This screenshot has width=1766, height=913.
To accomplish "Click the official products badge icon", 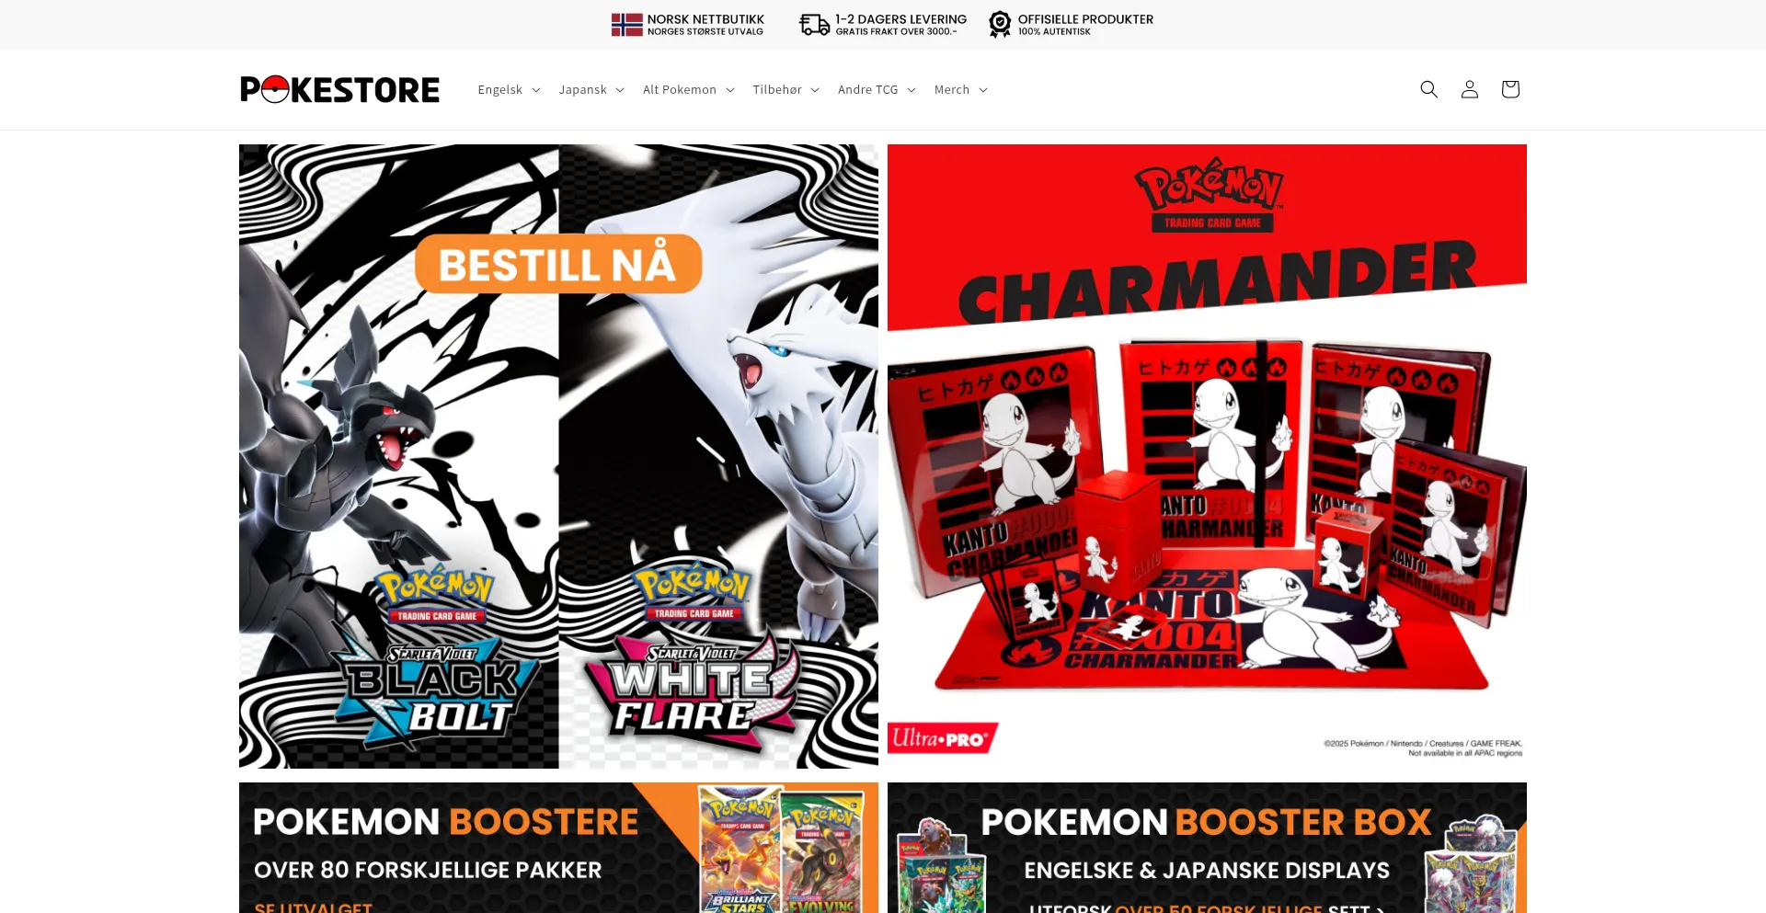I will 1000,25.
